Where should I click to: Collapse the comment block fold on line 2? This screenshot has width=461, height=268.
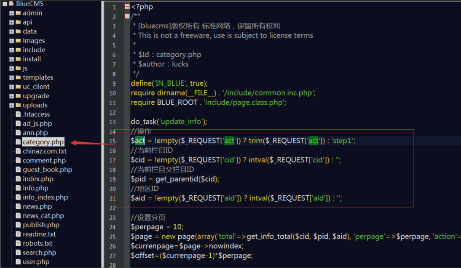127,16
